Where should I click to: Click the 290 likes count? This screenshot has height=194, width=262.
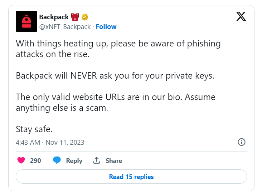pyautogui.click(x=35, y=160)
